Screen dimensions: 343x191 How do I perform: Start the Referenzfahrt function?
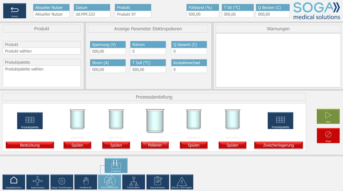point(38,182)
